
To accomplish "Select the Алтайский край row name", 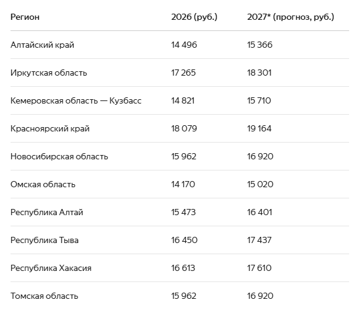I will pyautogui.click(x=42, y=45).
